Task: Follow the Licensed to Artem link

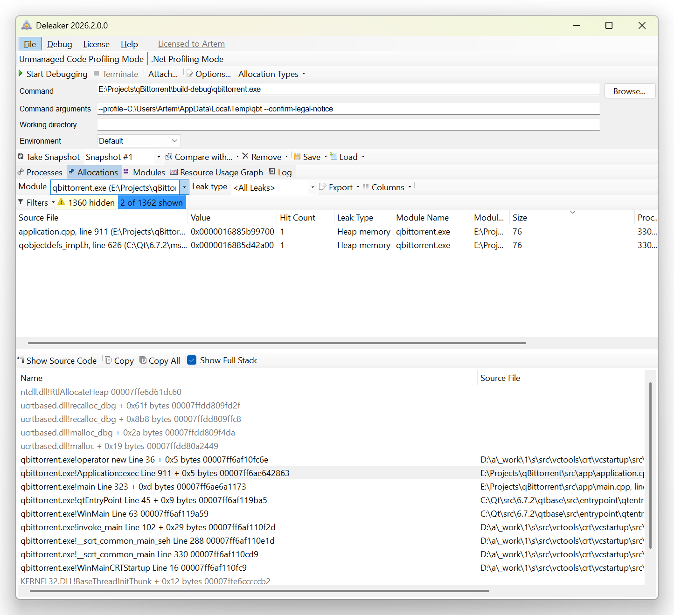Action: tap(191, 44)
